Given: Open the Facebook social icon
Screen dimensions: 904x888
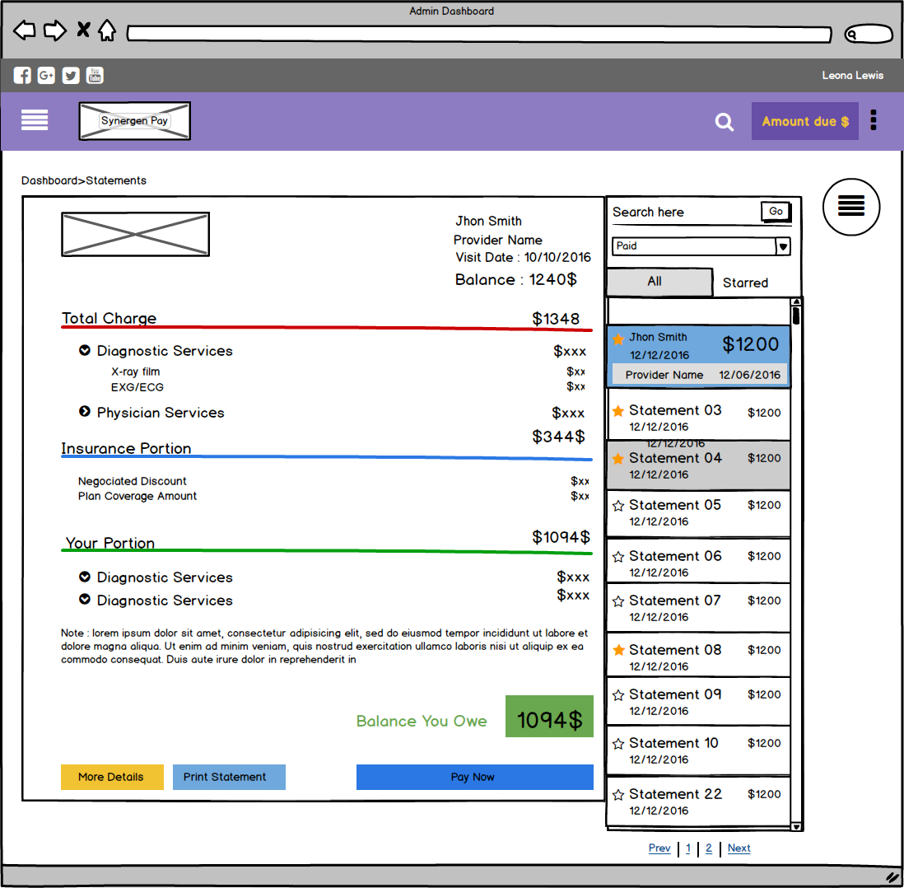Looking at the screenshot, I should point(22,76).
